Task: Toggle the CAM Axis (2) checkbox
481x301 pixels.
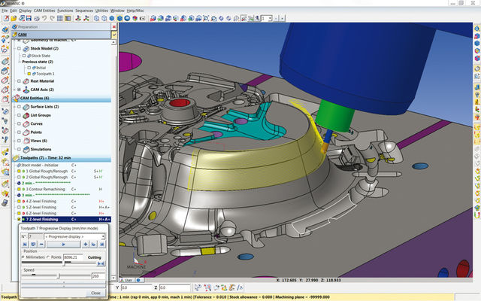Action: [19, 90]
